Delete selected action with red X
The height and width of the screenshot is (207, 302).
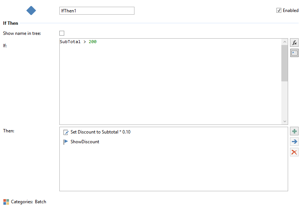pos(294,152)
